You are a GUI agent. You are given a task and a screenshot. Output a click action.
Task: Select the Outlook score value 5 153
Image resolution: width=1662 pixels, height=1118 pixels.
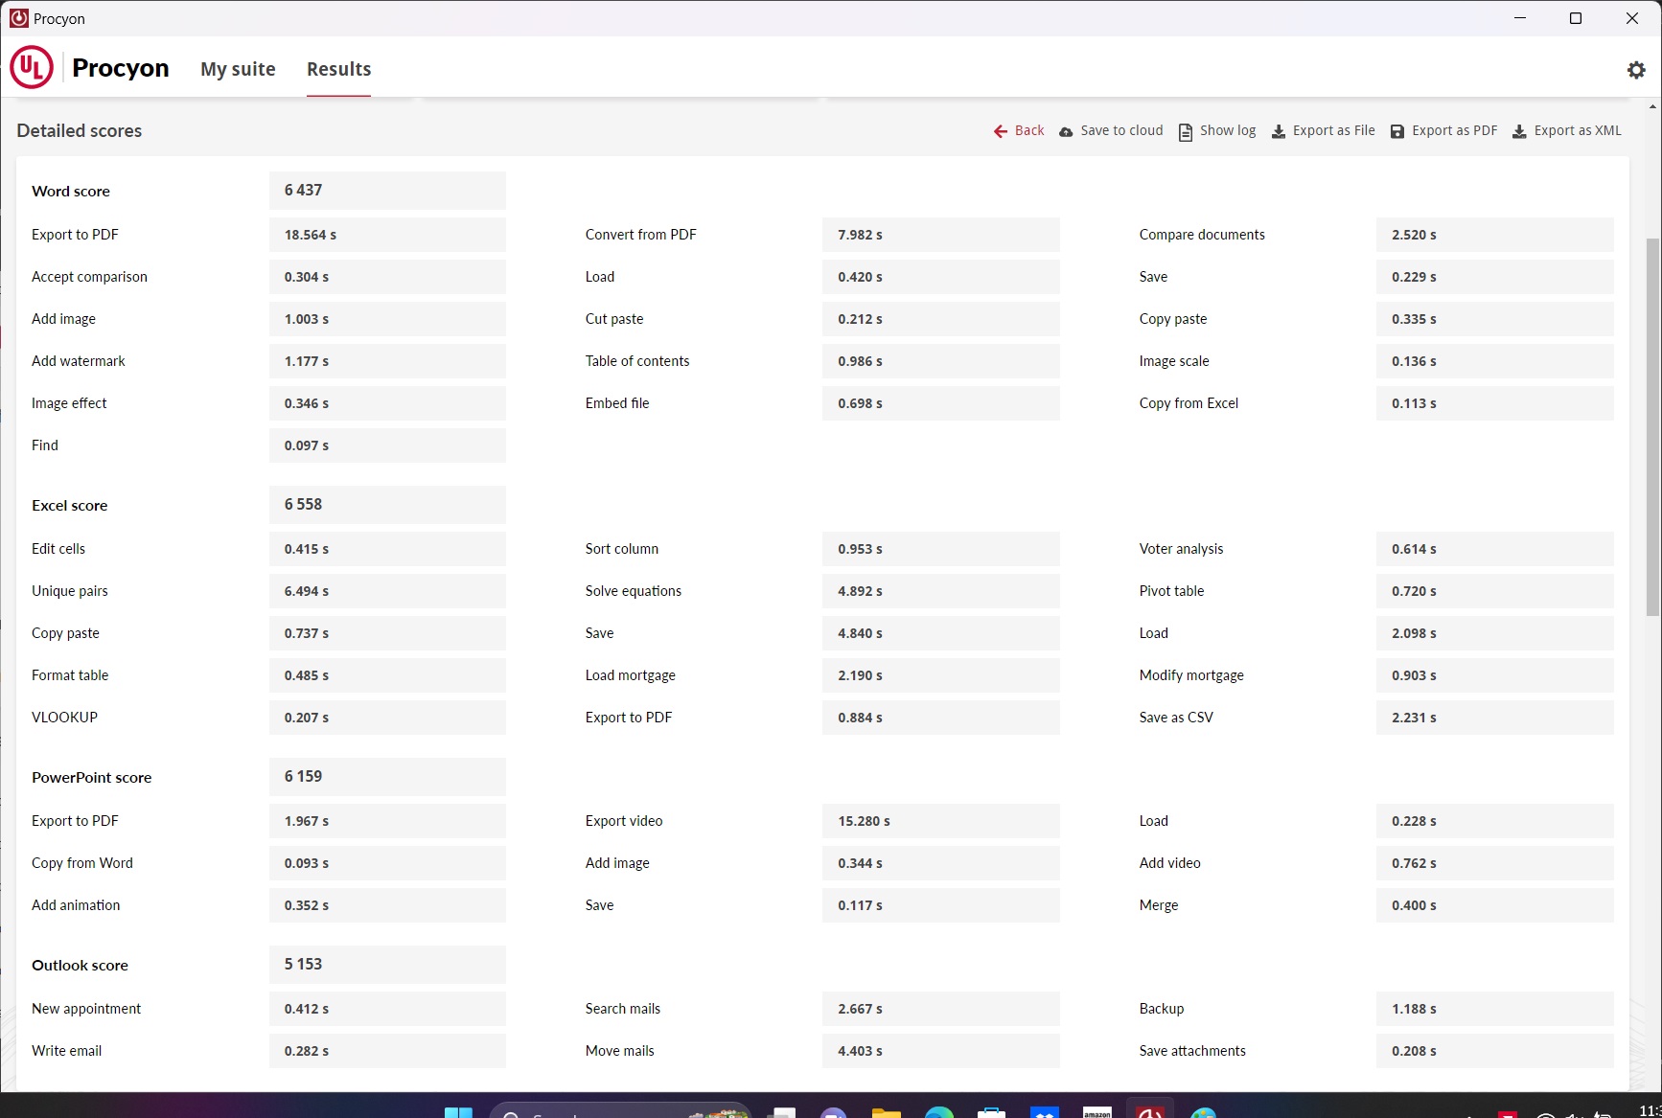[387, 965]
